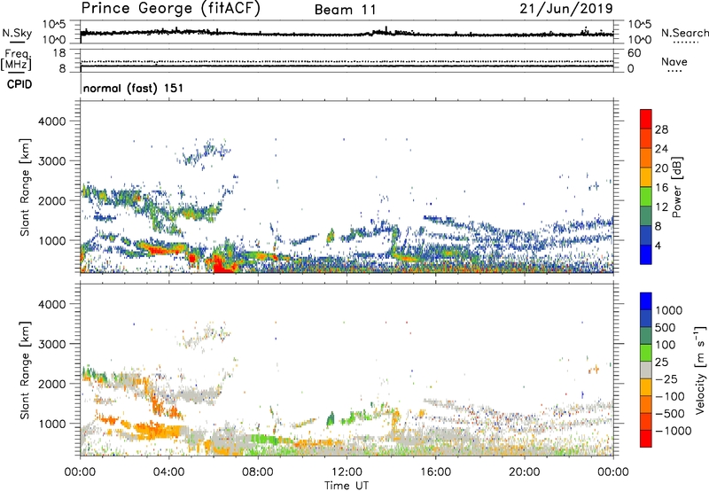Screen dimensions: 709x491
Task: Click the 16:00 time axis label
Action: click(x=435, y=472)
